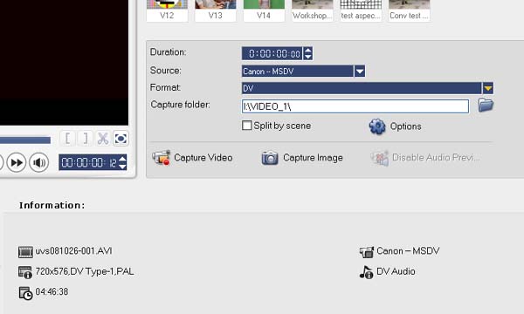Click the Mark-out bracket button
The width and height of the screenshot is (524, 314).
(86, 138)
